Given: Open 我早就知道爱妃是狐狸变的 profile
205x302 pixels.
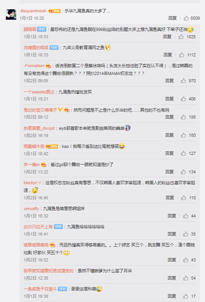Looking at the screenshot, I should pos(49,271).
